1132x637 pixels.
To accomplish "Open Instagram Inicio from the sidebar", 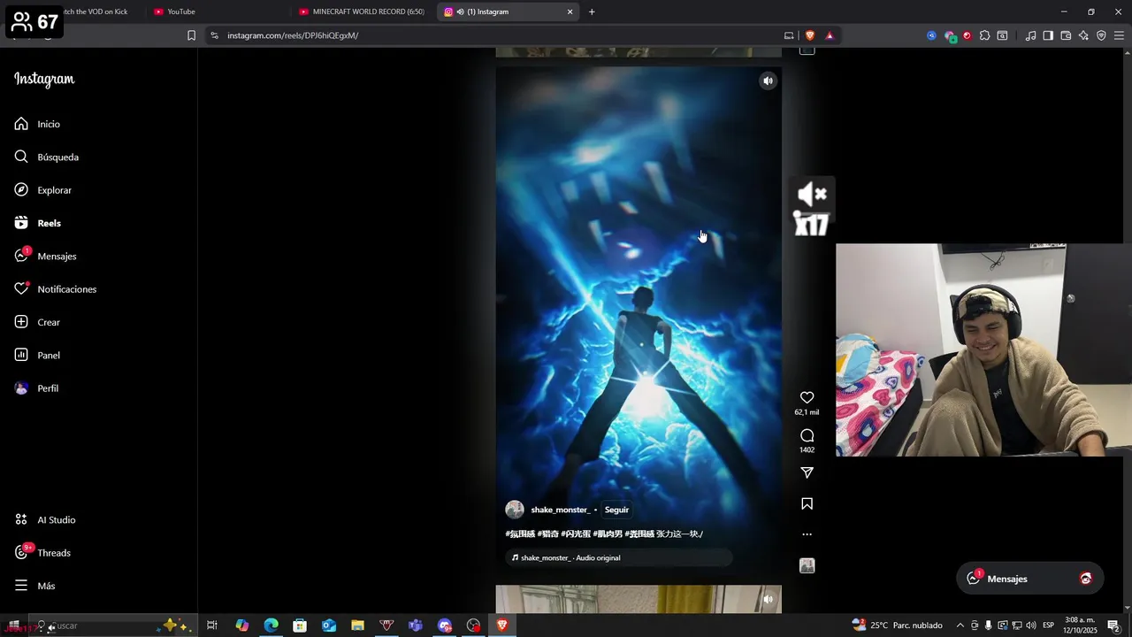I will tap(37, 124).
